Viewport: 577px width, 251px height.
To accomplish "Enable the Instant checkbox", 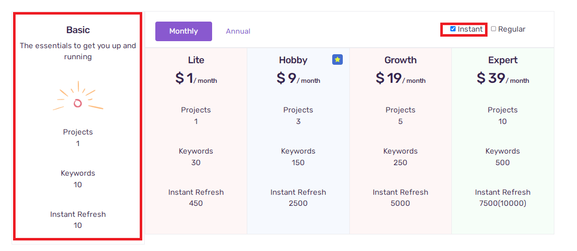I will pos(453,29).
